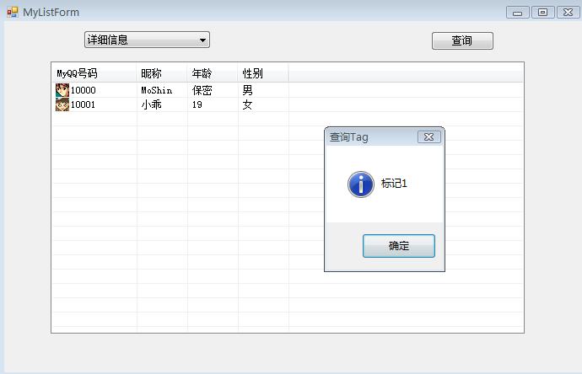Click the MyListForm window icon

(x=13, y=13)
